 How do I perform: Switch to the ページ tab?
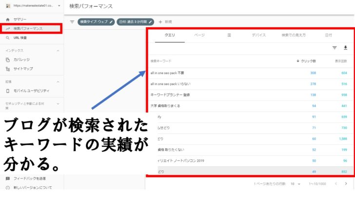(199, 36)
